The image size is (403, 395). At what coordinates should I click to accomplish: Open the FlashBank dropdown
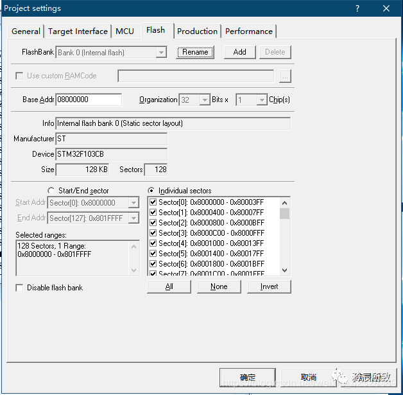(161, 53)
